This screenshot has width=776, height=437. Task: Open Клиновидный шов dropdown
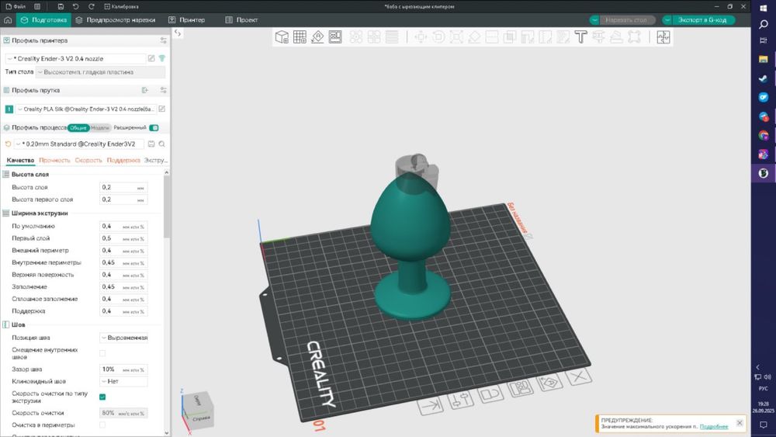[123, 382]
